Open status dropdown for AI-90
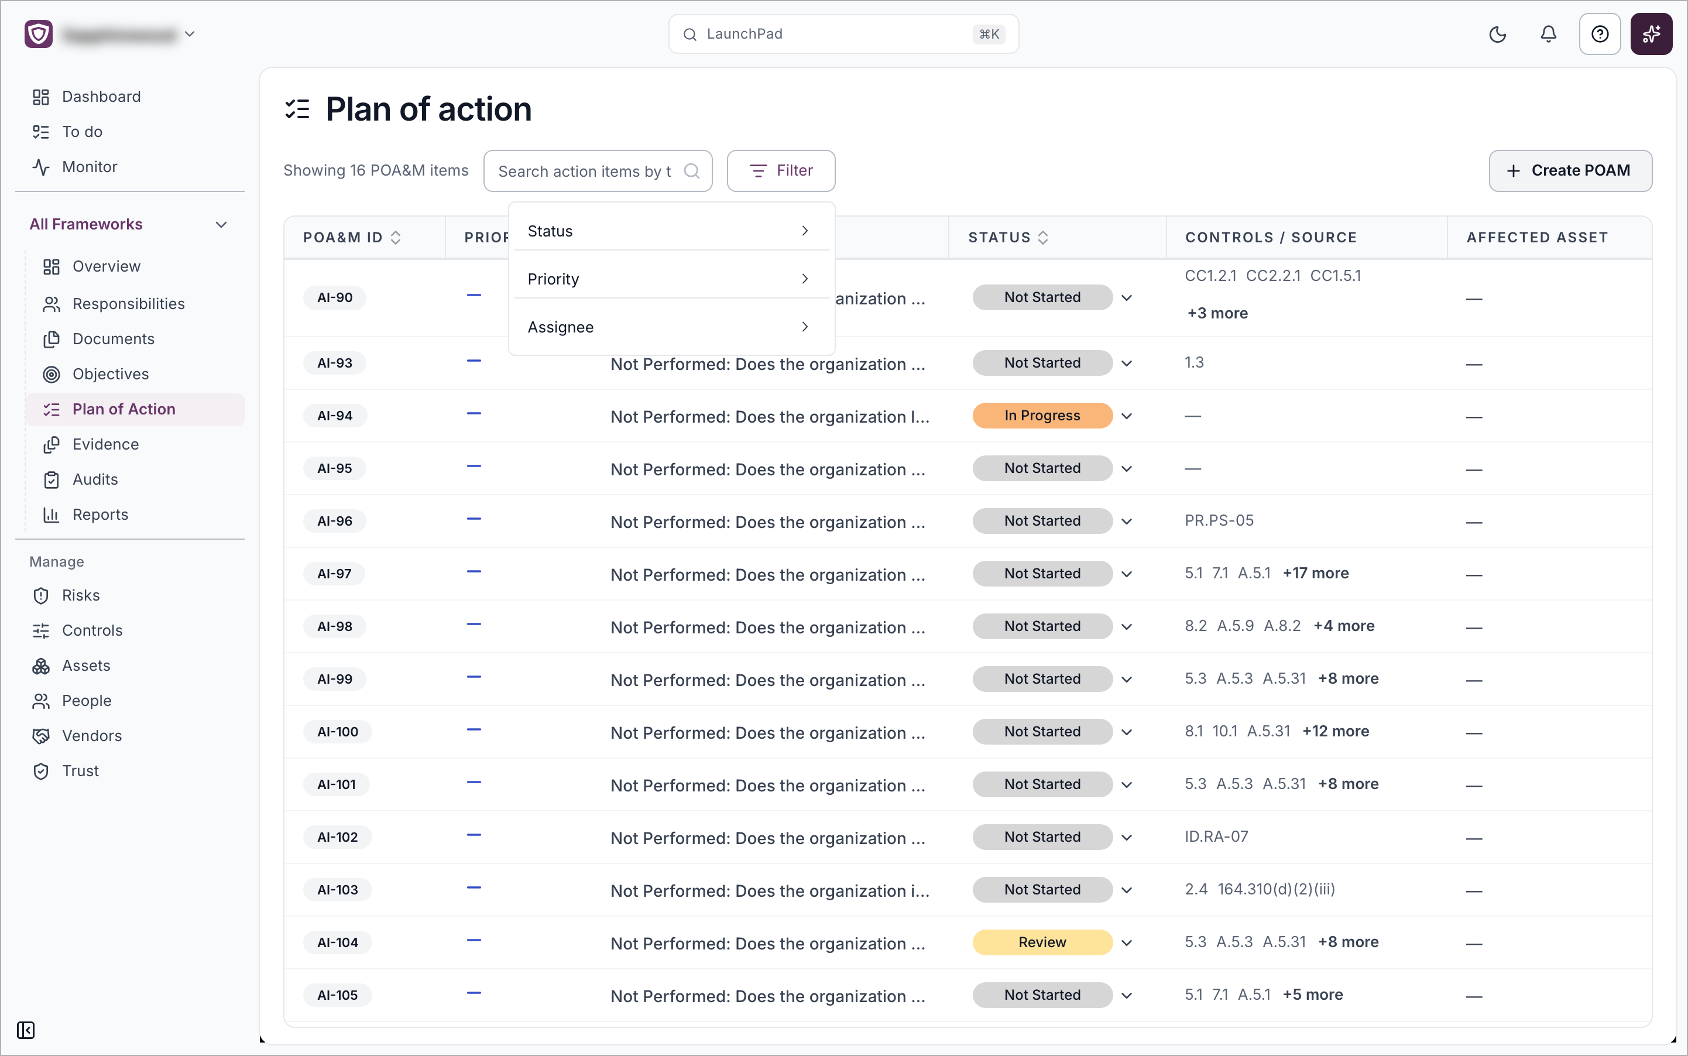This screenshot has height=1056, width=1688. tap(1127, 298)
